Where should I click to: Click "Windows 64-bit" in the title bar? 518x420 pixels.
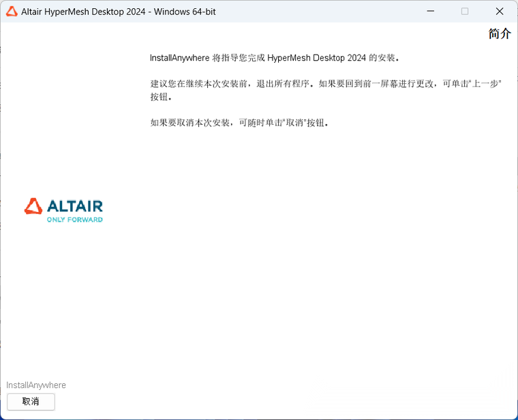click(x=185, y=12)
